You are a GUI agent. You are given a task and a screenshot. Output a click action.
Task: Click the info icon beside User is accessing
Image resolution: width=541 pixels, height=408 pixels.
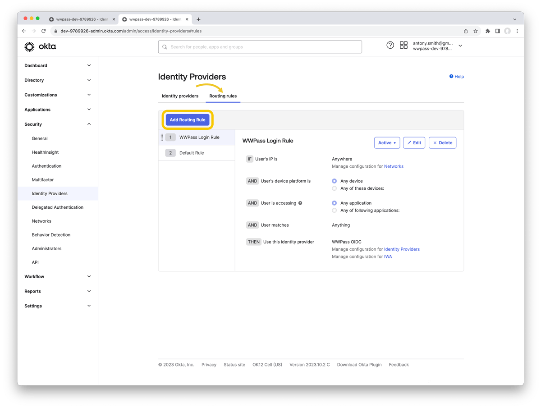pos(300,203)
